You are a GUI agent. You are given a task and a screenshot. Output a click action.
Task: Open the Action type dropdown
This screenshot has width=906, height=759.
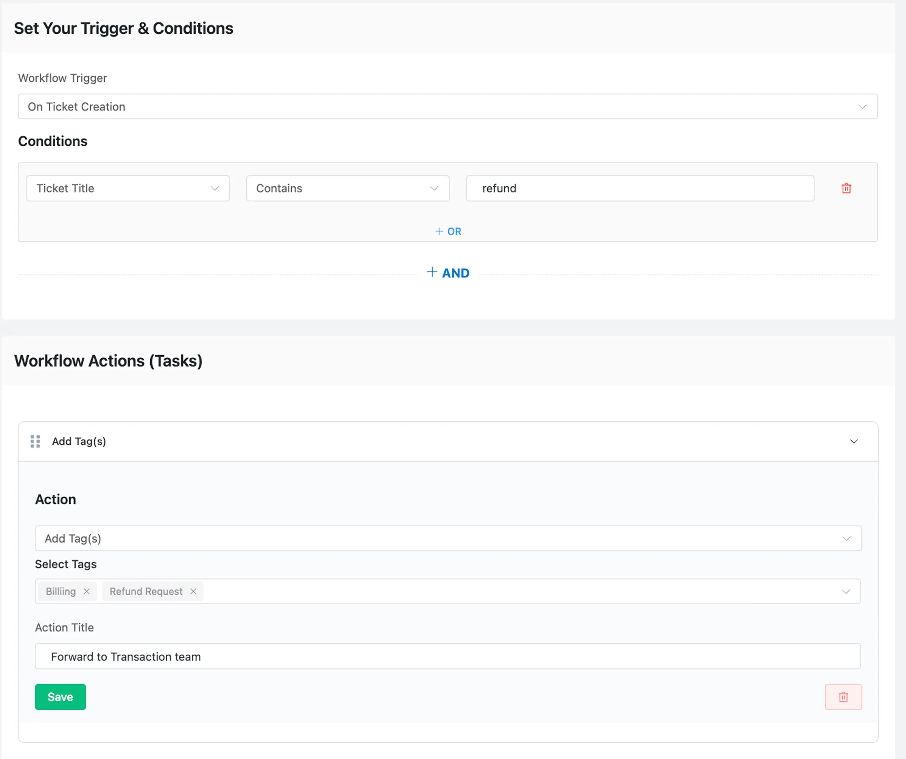[448, 538]
